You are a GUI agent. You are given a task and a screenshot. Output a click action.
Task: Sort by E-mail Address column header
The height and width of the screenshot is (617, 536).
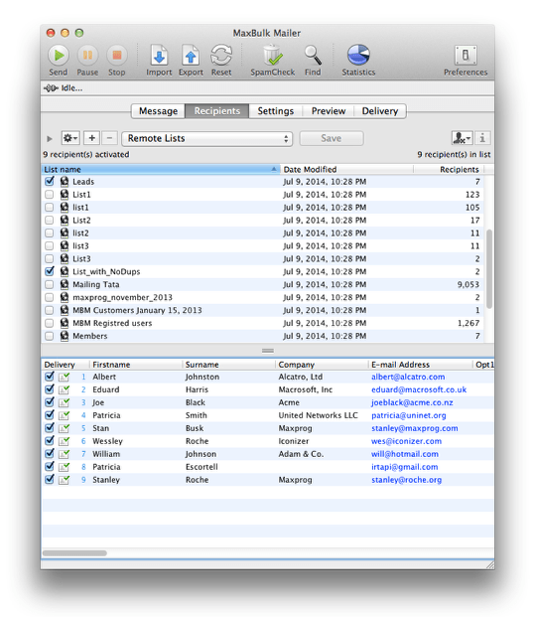[x=420, y=365]
